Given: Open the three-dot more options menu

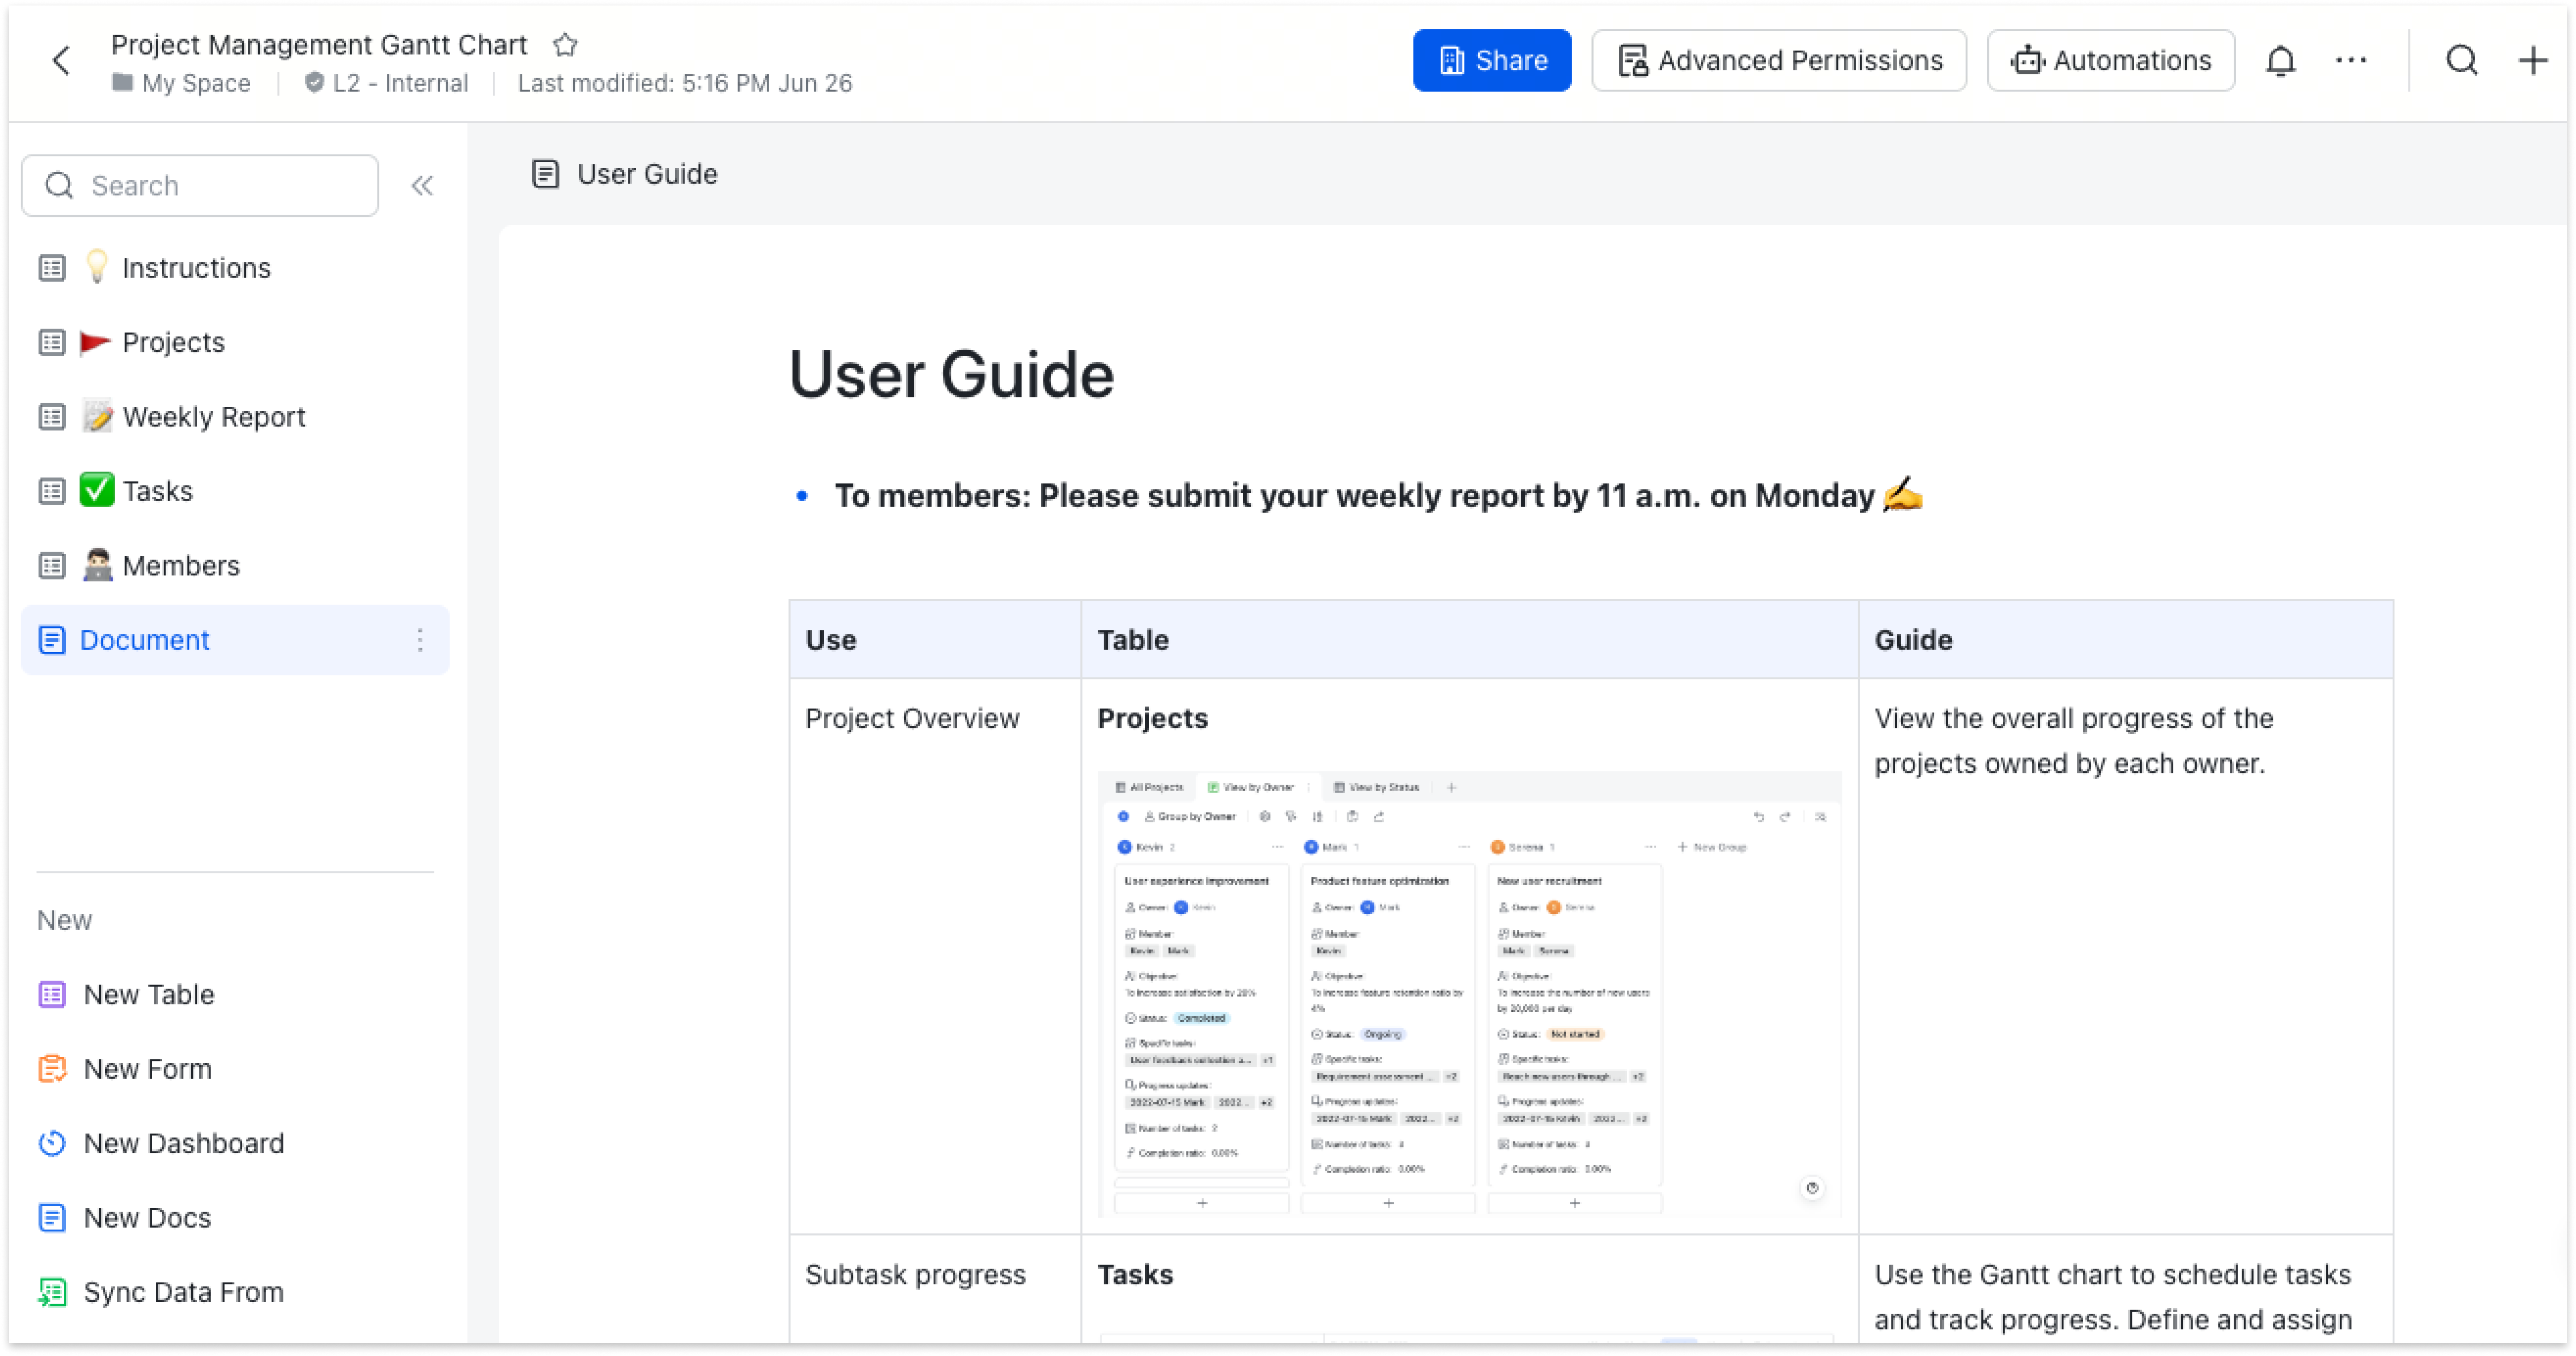Looking at the screenshot, I should click(2351, 60).
